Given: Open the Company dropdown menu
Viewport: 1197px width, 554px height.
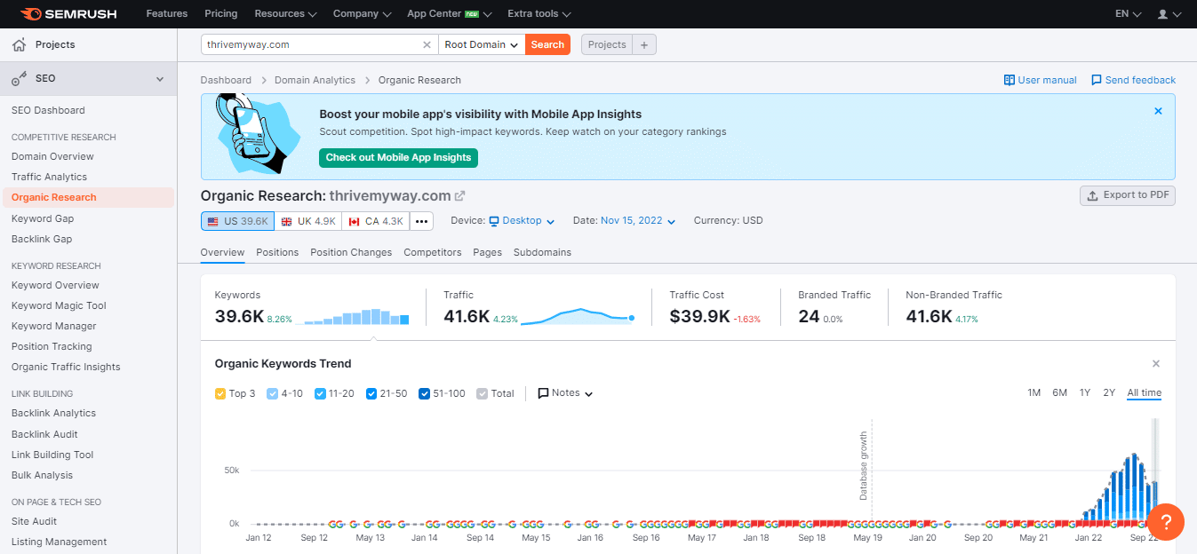Looking at the screenshot, I should click(x=362, y=14).
